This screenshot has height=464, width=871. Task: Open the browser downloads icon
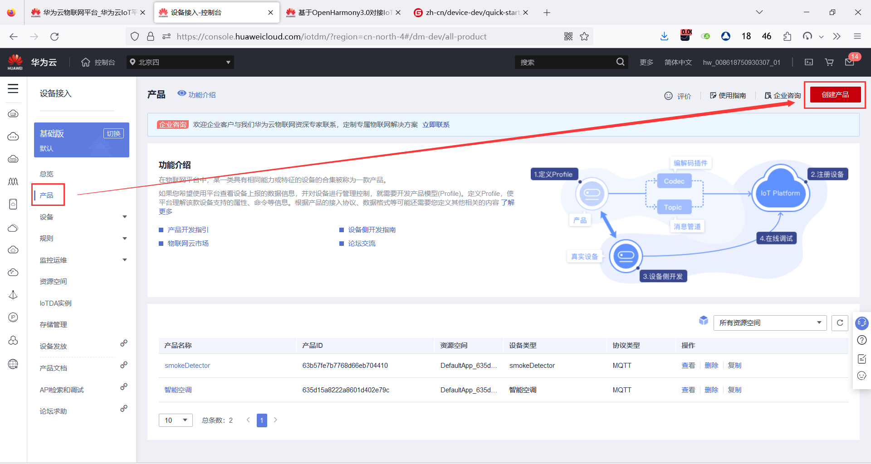(x=665, y=36)
